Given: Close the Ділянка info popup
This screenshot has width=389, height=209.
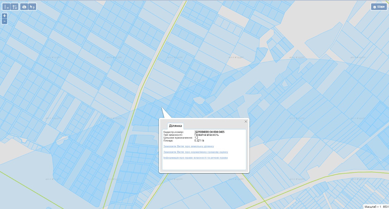Looking at the screenshot, I should tap(246, 122).
